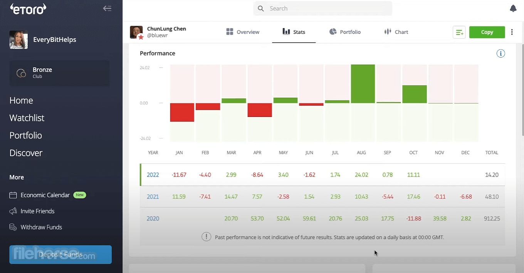
Task: Select the 2020 year row
Action: pos(322,218)
